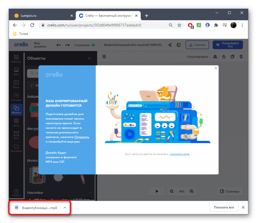Open the extensions puzzle icon

click(x=216, y=25)
